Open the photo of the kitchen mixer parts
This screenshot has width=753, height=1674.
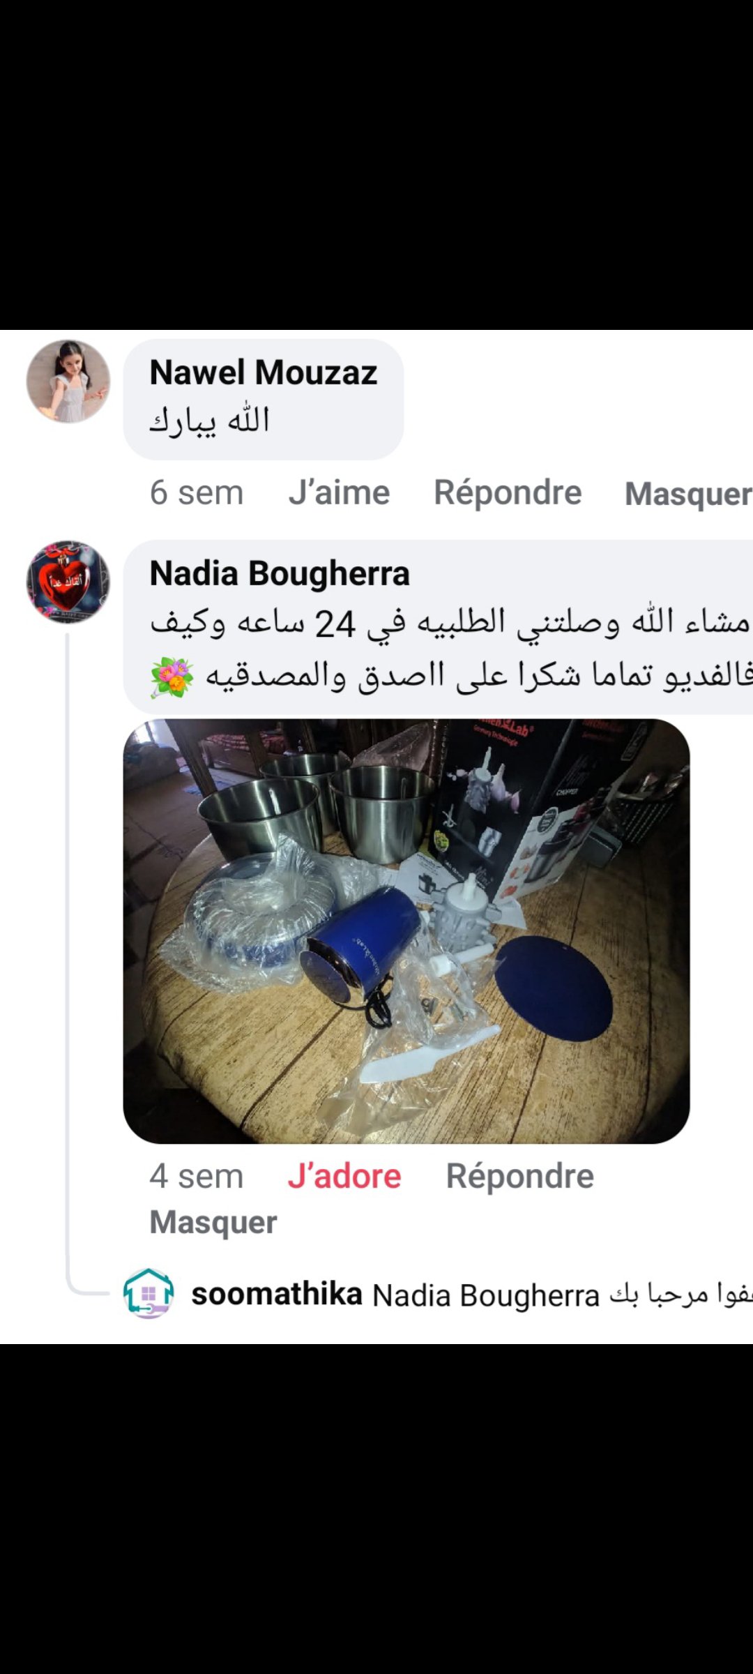(x=406, y=931)
